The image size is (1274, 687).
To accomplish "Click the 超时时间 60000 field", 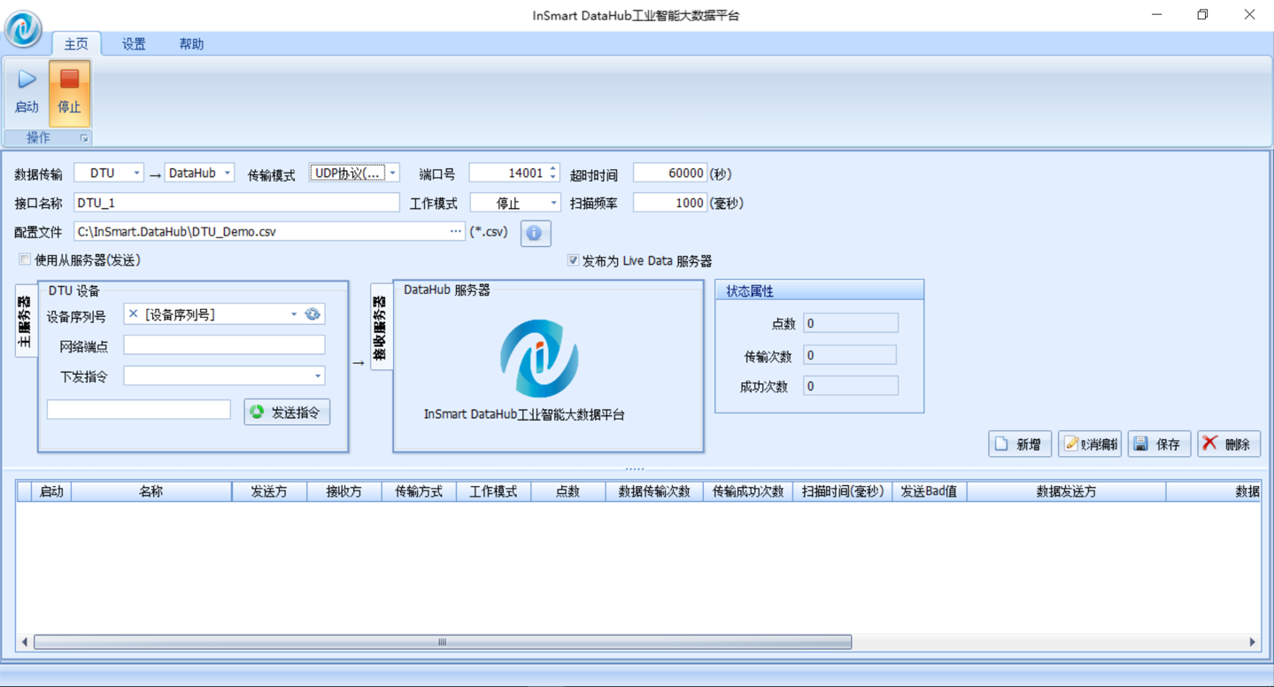I will 670,174.
